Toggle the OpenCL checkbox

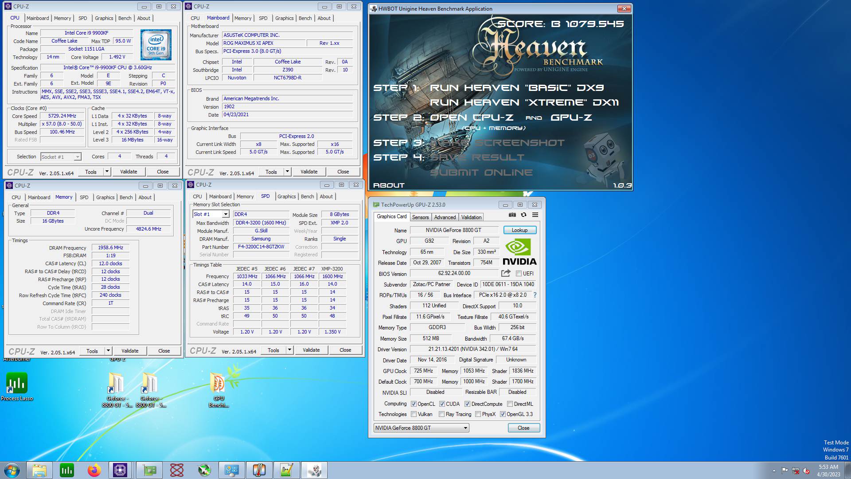click(414, 404)
